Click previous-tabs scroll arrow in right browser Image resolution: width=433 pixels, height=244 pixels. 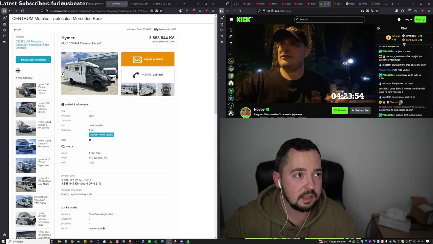coord(234,4)
